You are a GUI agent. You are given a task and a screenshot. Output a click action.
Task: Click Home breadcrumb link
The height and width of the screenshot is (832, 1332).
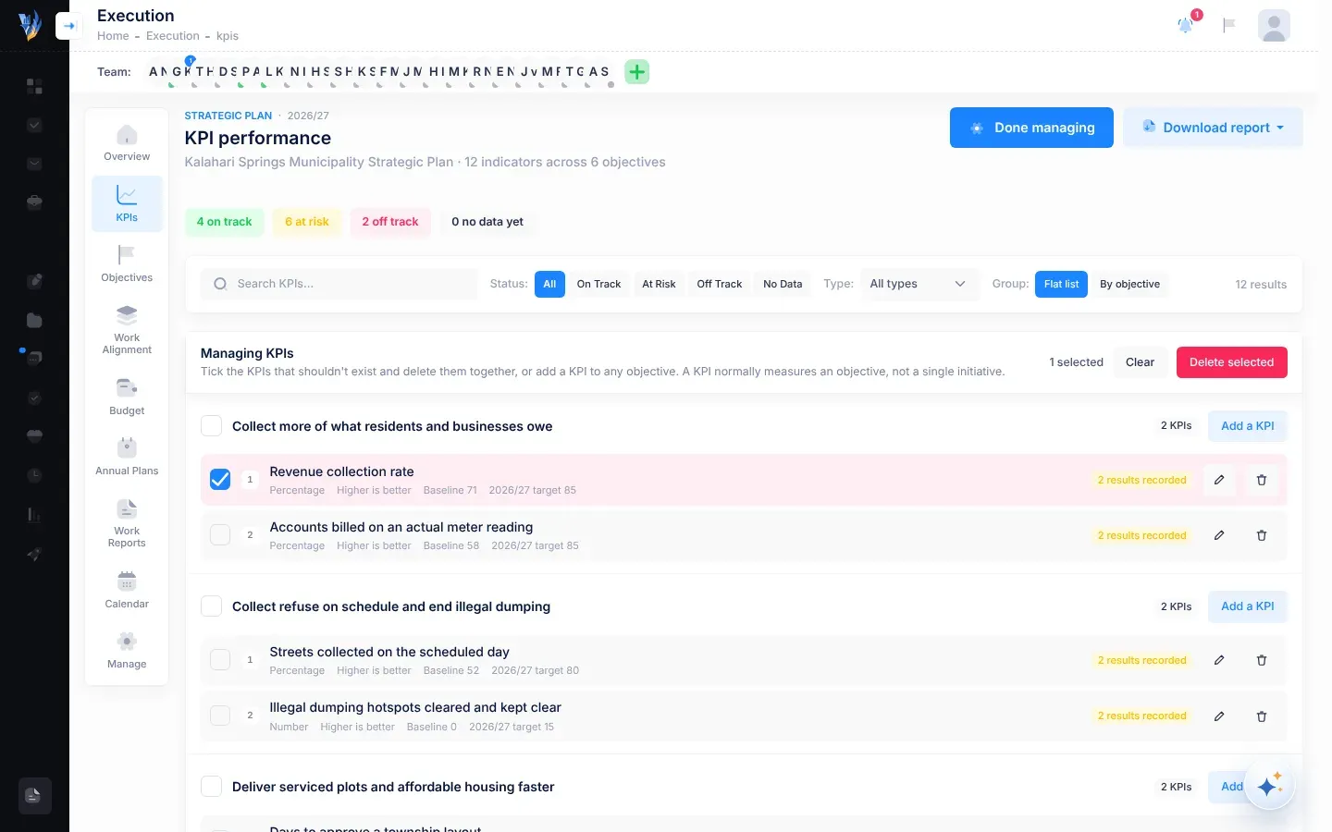pyautogui.click(x=113, y=36)
